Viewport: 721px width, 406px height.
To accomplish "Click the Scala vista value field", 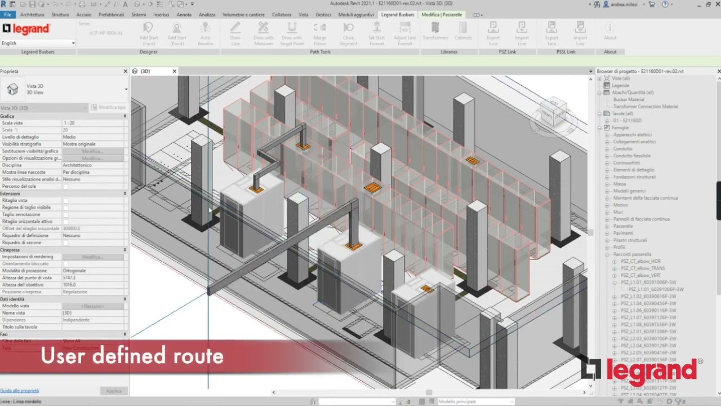I will pyautogui.click(x=93, y=123).
